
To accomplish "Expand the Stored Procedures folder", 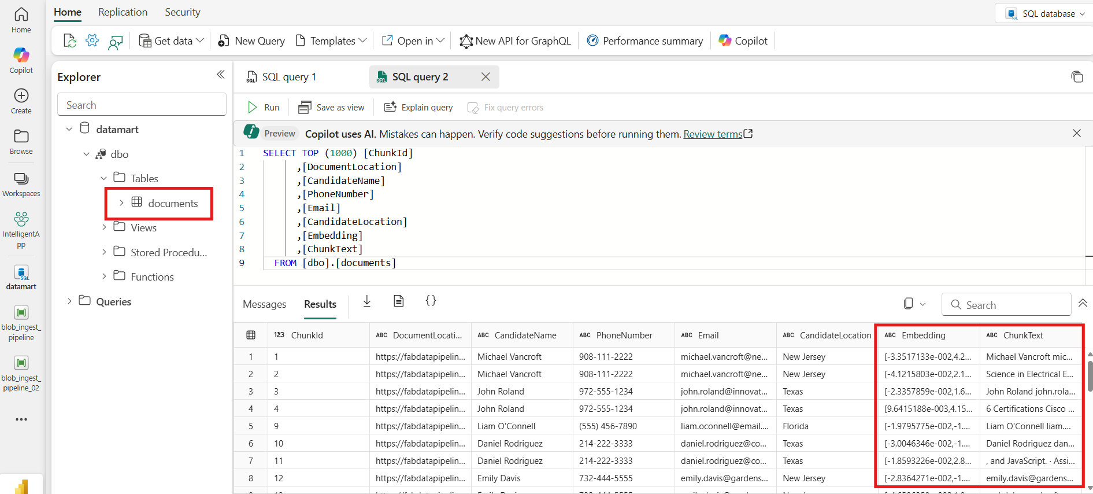I will click(104, 252).
